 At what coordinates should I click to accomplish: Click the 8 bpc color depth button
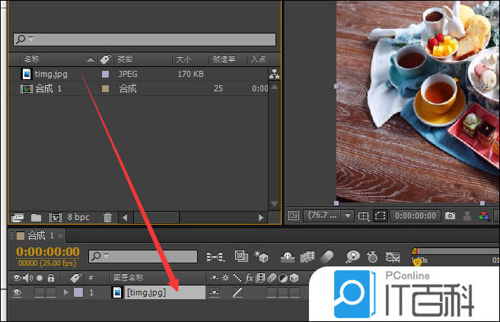[78, 218]
